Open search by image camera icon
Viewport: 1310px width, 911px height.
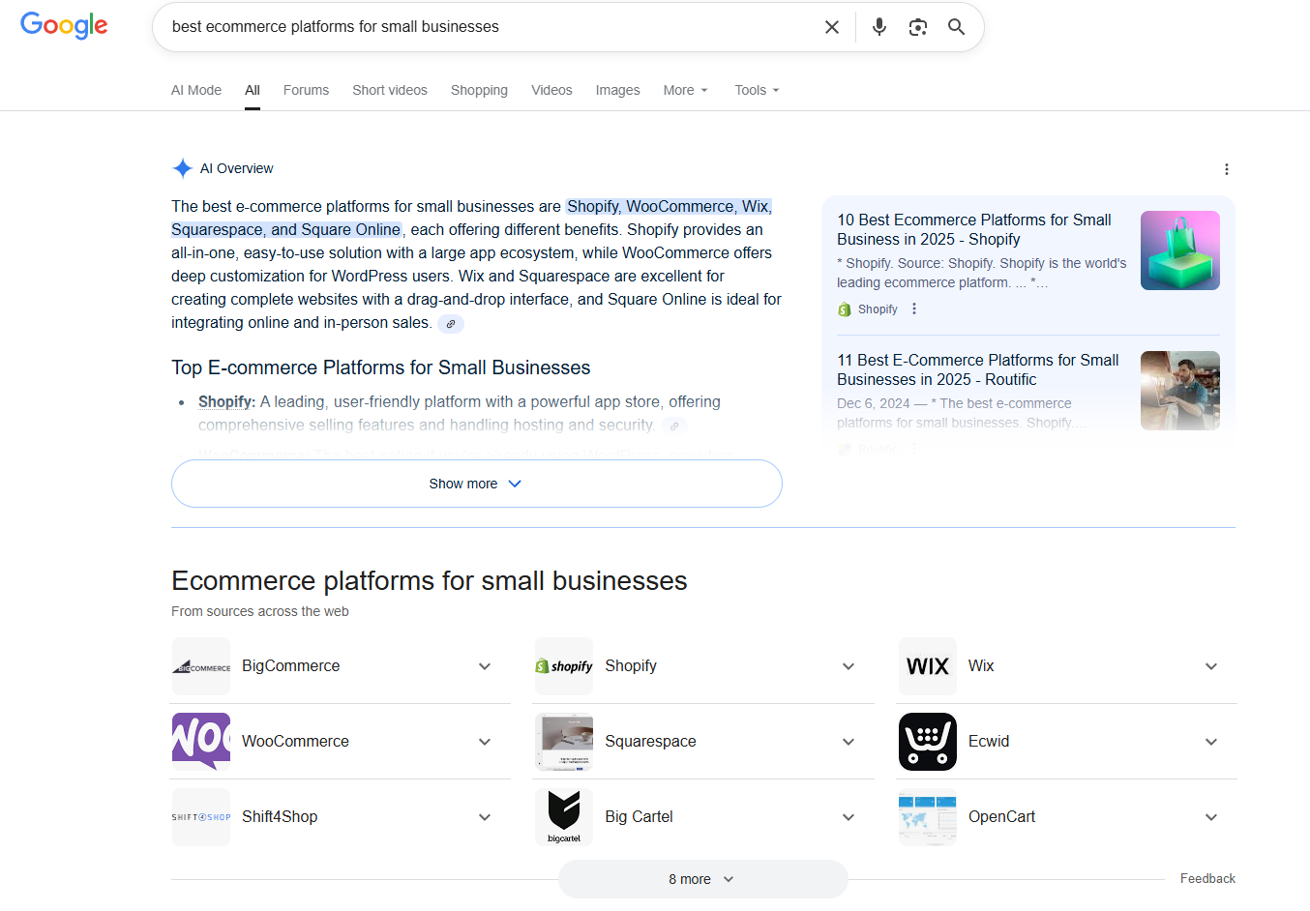point(918,27)
